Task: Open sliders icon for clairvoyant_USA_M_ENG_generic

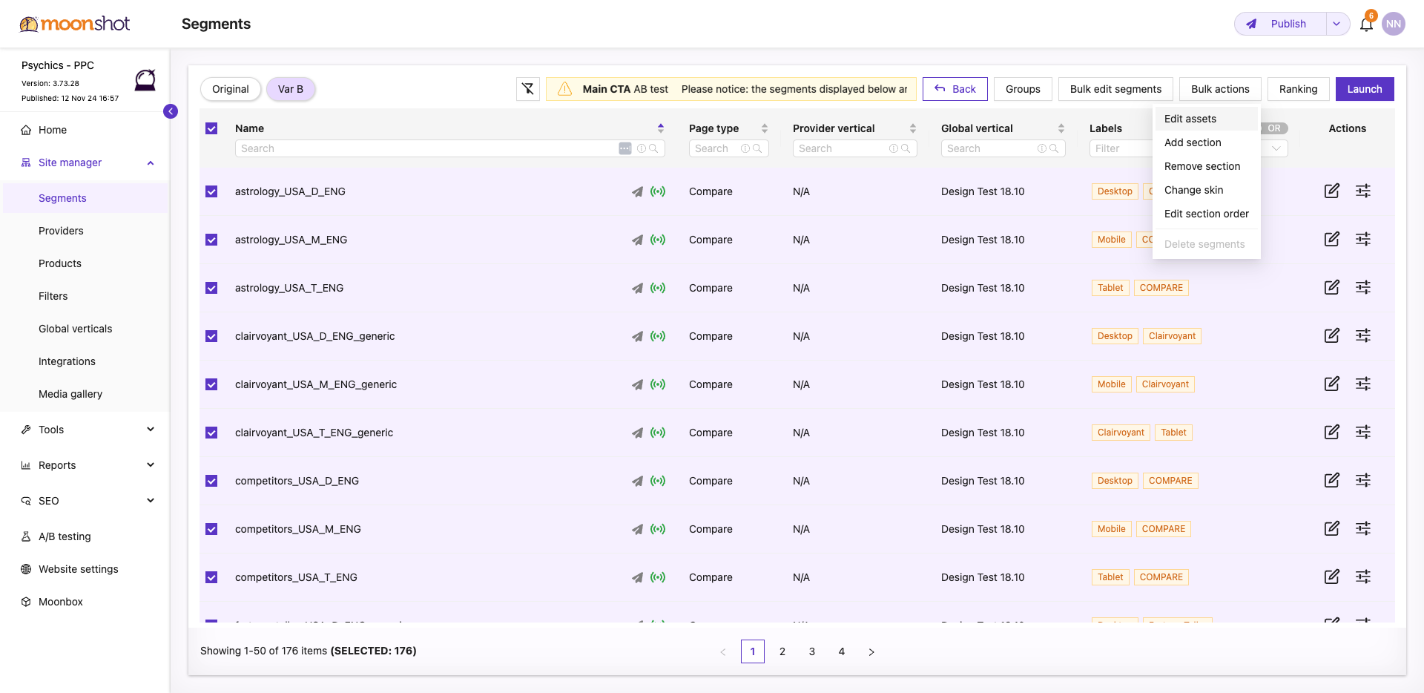Action: pyautogui.click(x=1363, y=384)
